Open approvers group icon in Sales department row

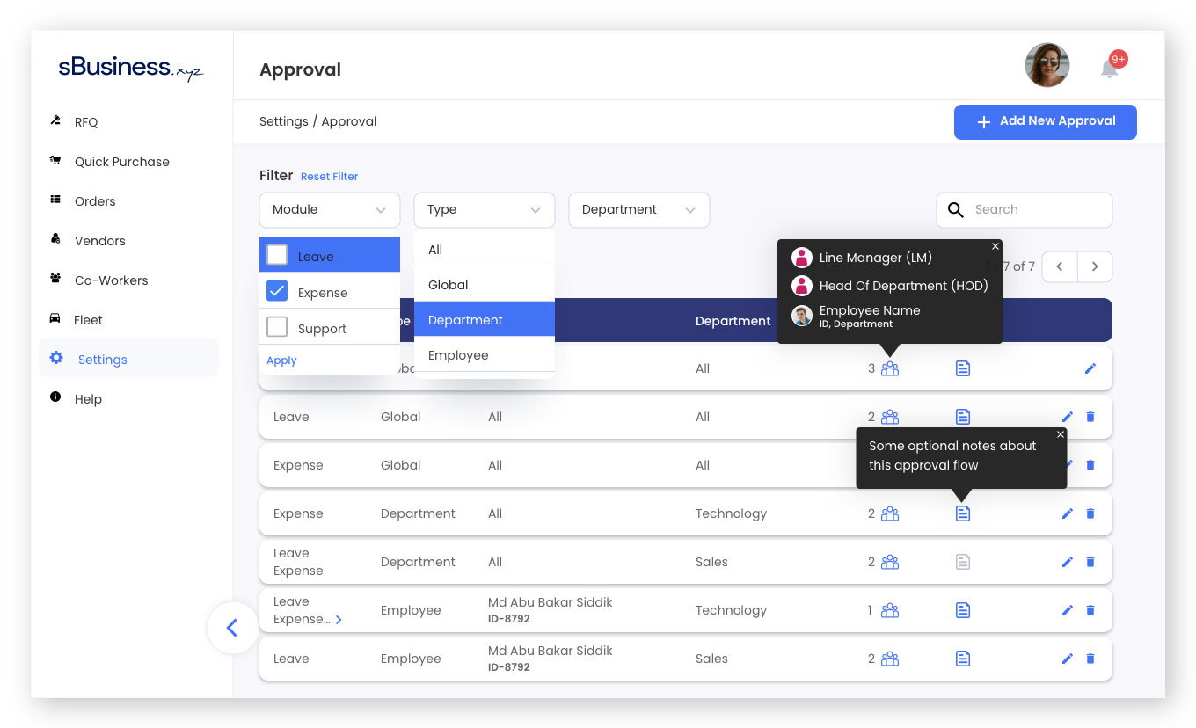(890, 562)
